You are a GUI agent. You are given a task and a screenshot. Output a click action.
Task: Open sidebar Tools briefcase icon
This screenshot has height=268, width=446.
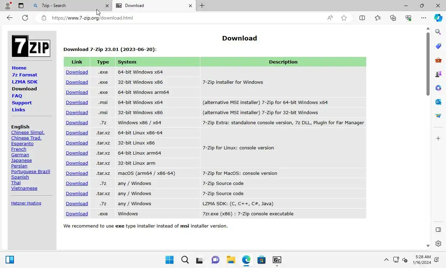438,60
